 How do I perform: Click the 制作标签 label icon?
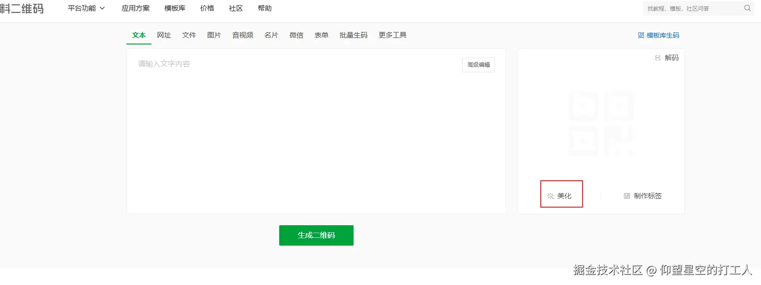(x=627, y=196)
